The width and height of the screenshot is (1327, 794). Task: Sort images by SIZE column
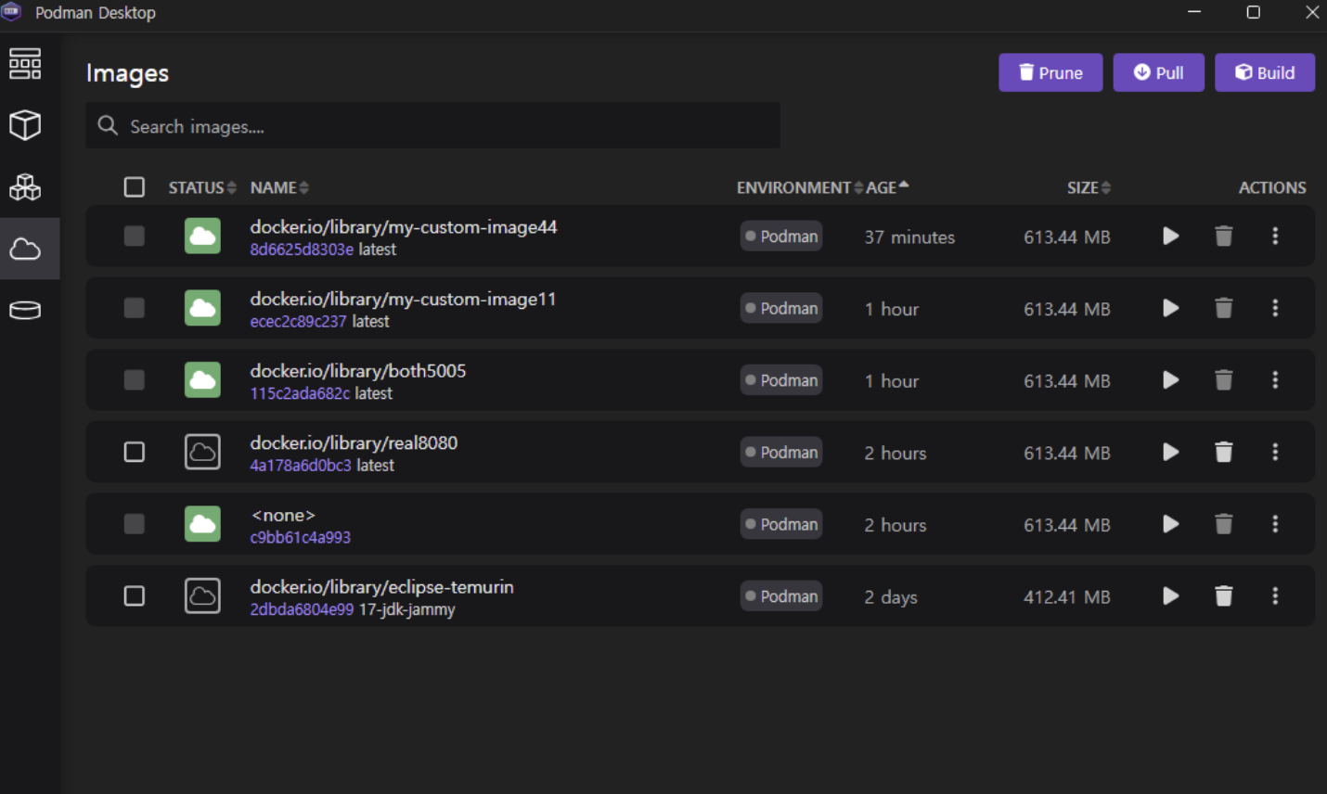point(1089,187)
